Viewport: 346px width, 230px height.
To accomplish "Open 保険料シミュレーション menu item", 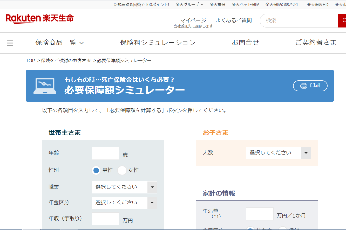I will [158, 43].
